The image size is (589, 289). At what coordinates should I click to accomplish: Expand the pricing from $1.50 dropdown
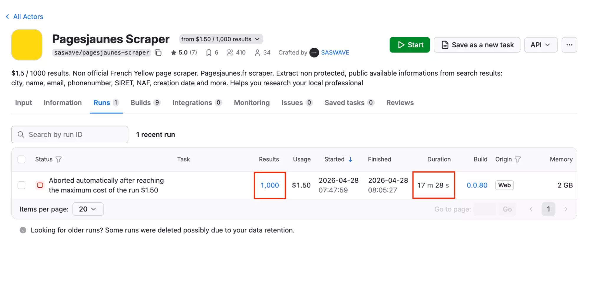click(221, 39)
